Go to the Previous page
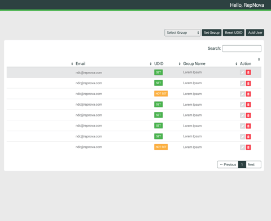Screen dimensions: 271x221 tap(228, 164)
